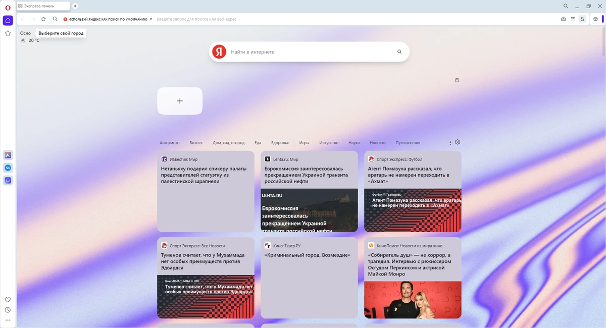This screenshot has width=606, height=328.
Task: Go to the Speed Dial home in sidebar
Action: (8, 20)
